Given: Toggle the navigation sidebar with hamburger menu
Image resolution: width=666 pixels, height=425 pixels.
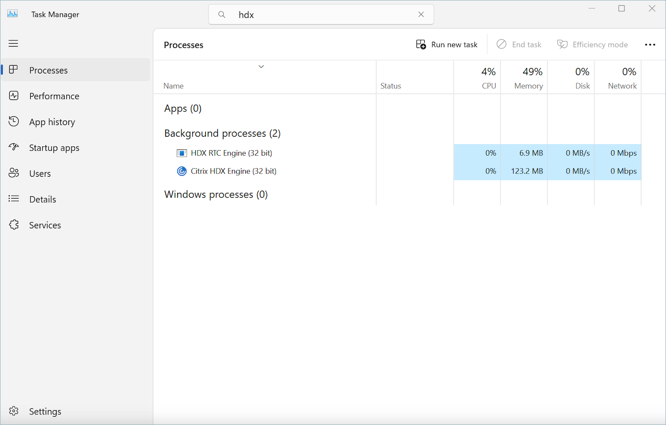Looking at the screenshot, I should click(x=13, y=43).
